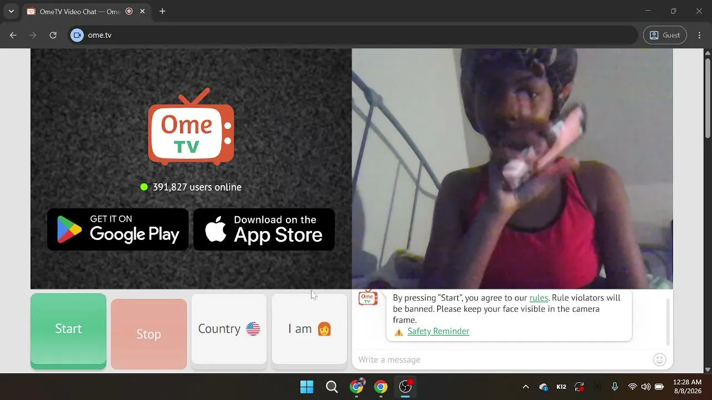The image size is (712, 400).
Task: Open the Guest profile menu
Action: (x=665, y=35)
